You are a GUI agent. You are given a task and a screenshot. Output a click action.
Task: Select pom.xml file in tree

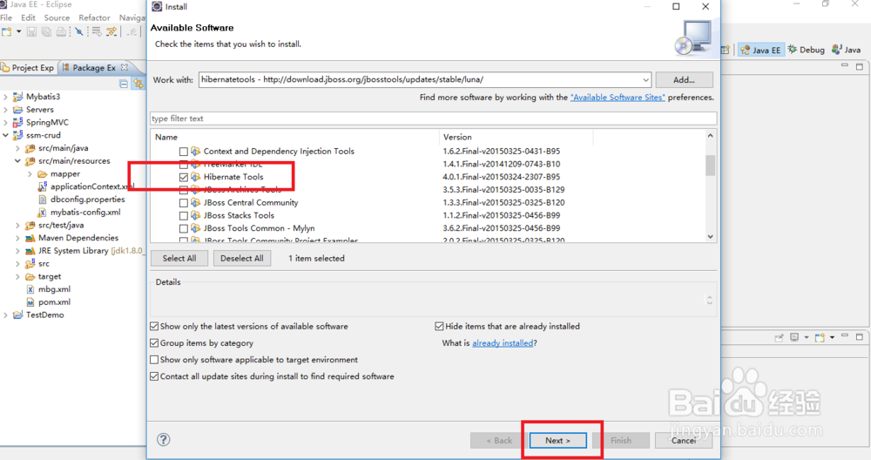(54, 302)
